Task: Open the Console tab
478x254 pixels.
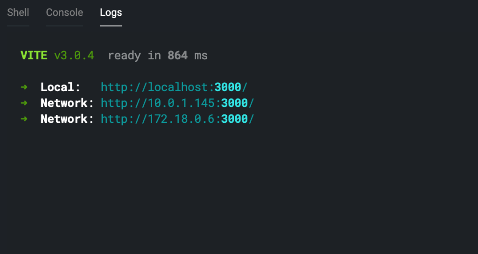Action: pyautogui.click(x=64, y=13)
